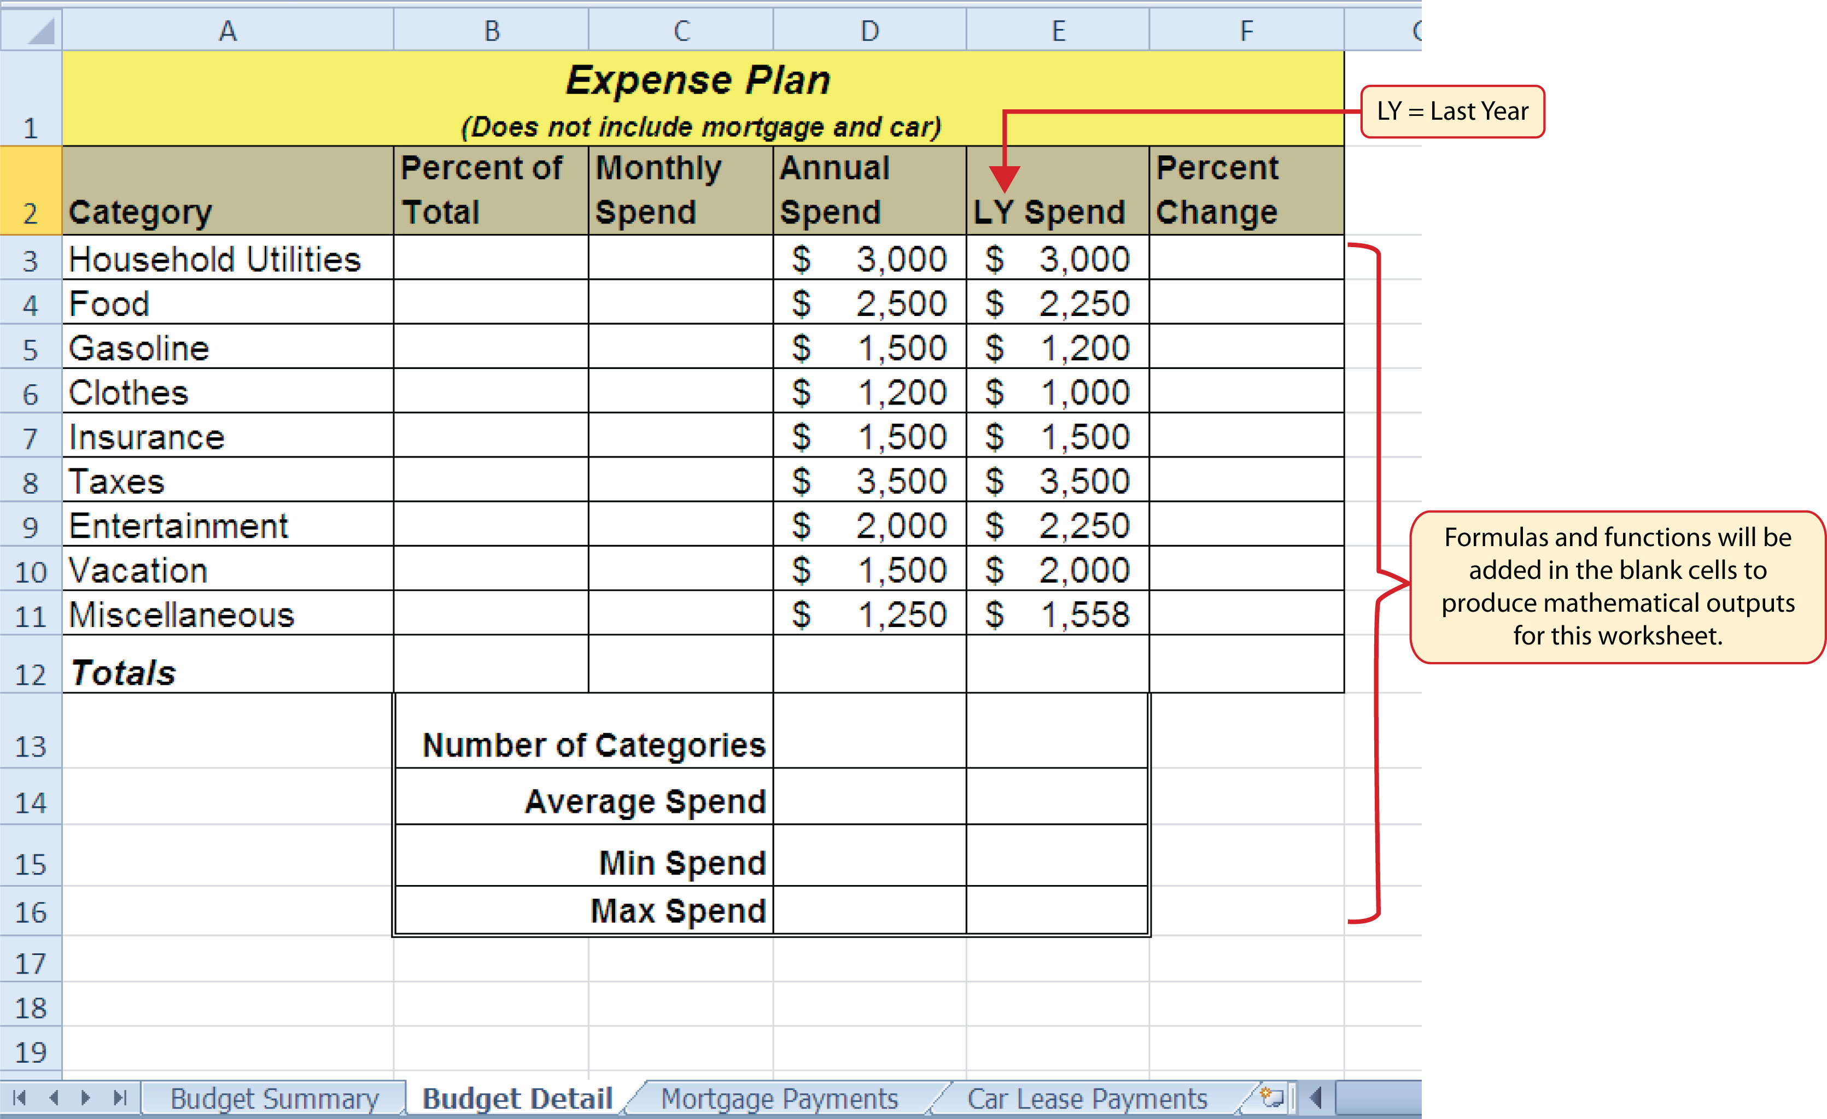The height and width of the screenshot is (1119, 1827).
Task: Click the Household Utilities cell
Action: [x=223, y=259]
